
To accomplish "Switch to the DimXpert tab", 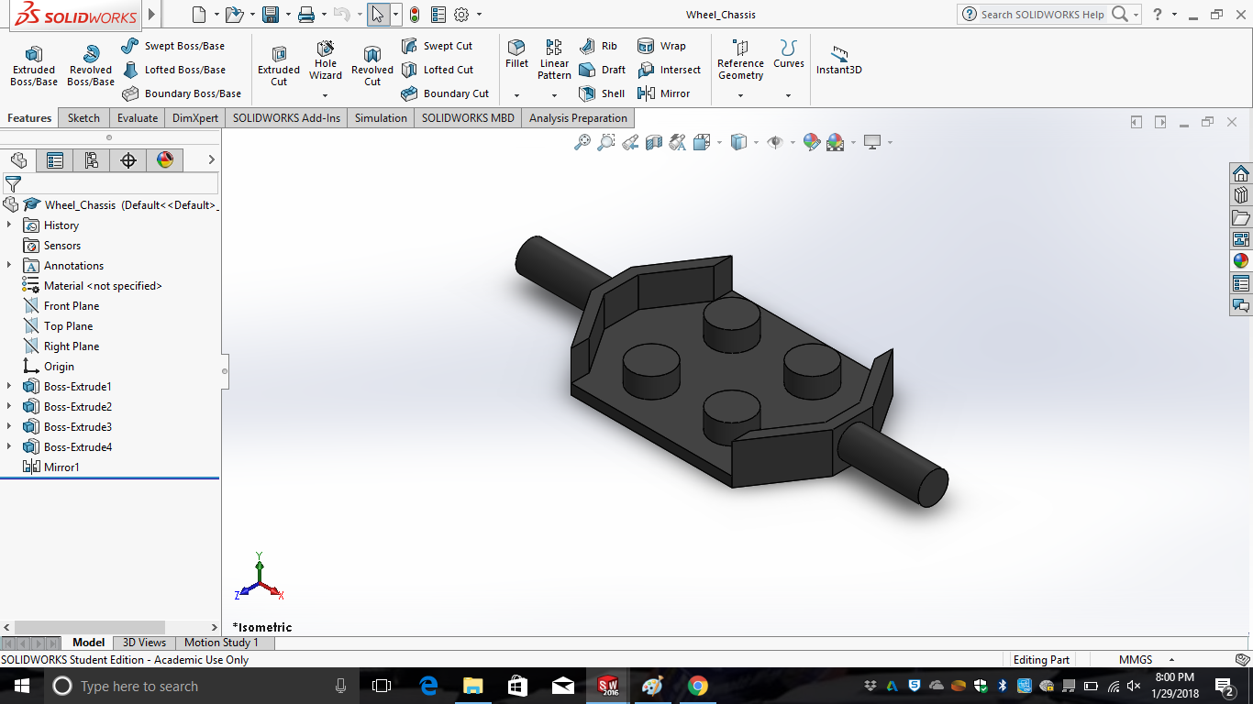I will click(x=195, y=118).
